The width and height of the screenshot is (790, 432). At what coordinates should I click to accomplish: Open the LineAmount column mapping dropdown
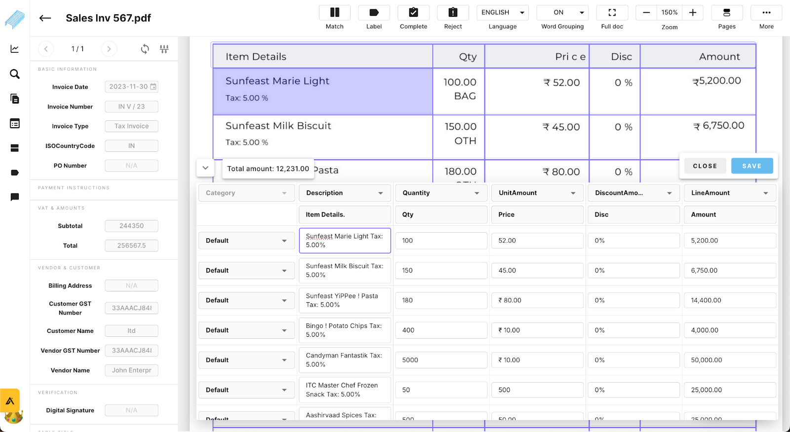pyautogui.click(x=730, y=193)
